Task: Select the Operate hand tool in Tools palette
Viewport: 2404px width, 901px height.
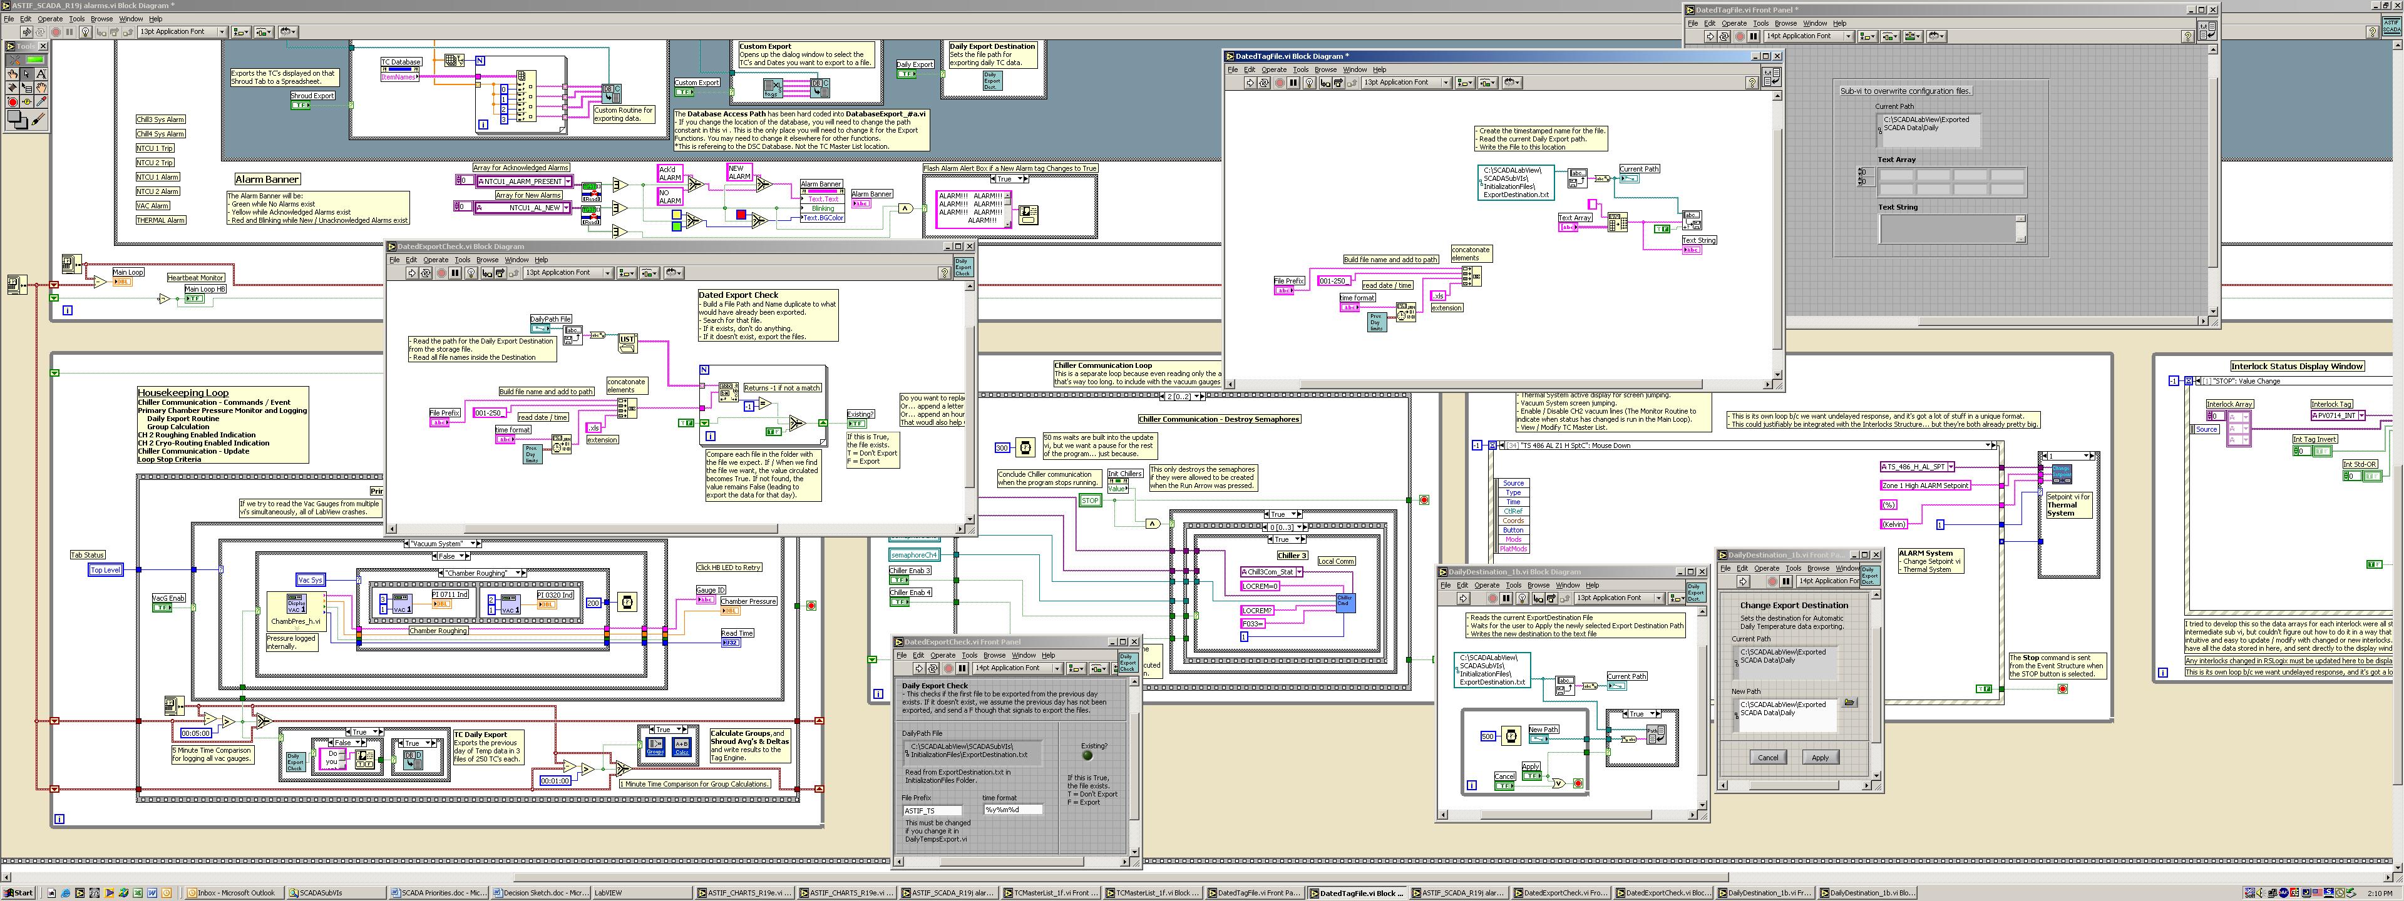Action: click(x=13, y=74)
